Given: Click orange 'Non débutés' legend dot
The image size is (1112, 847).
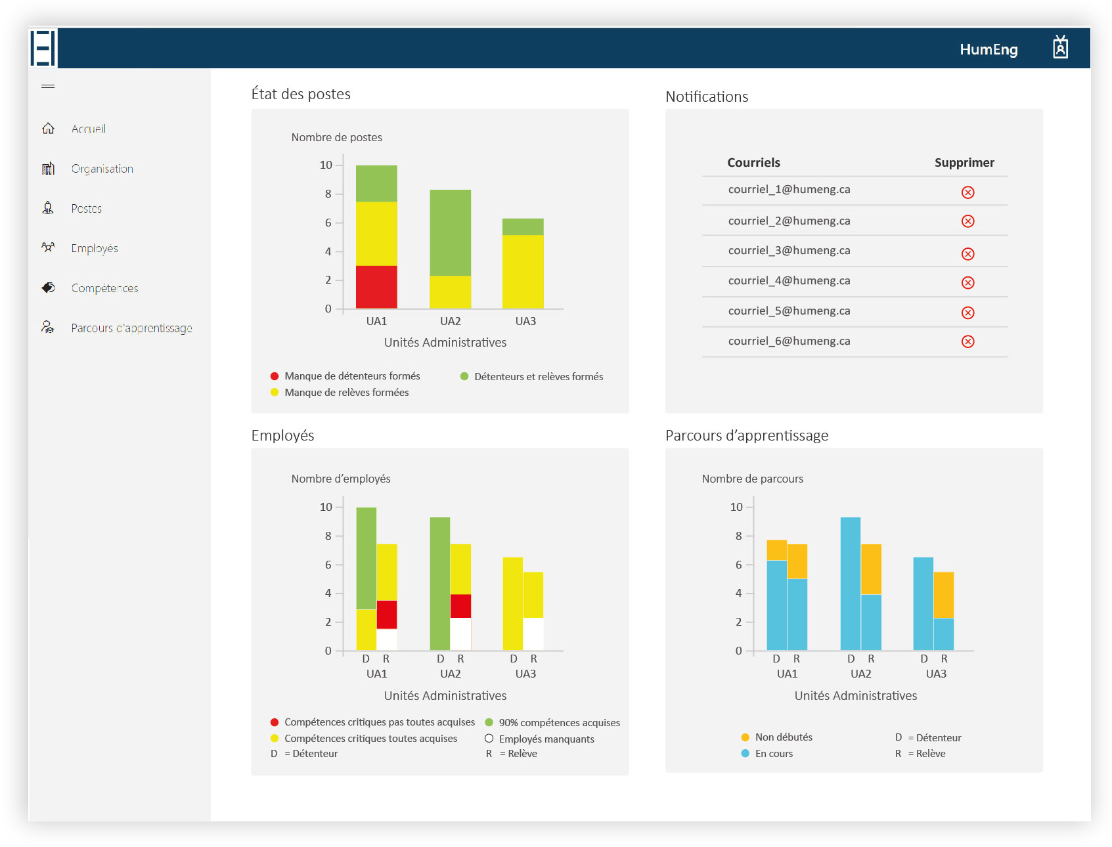Looking at the screenshot, I should point(745,737).
